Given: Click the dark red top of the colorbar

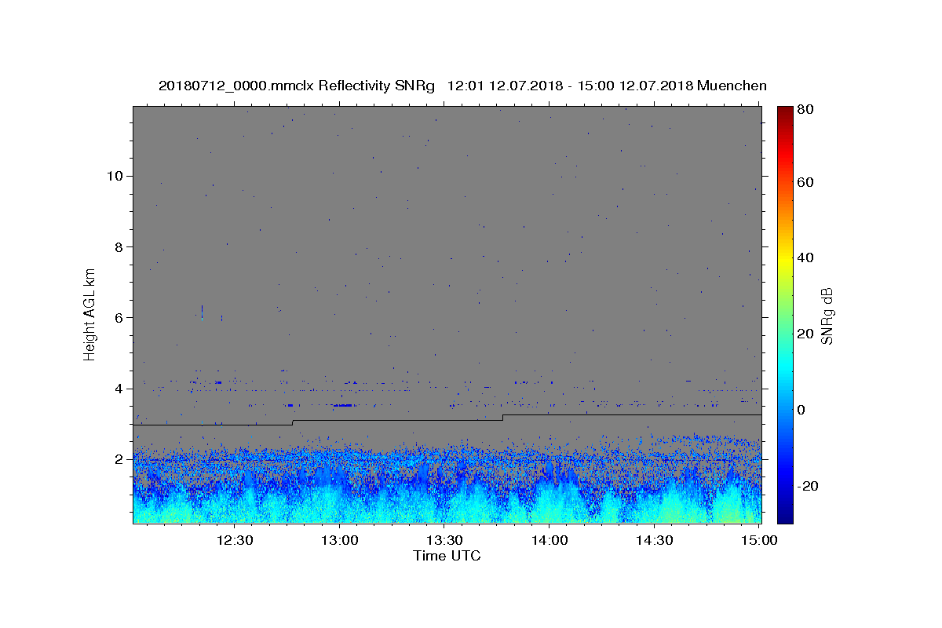Looking at the screenshot, I should (785, 112).
